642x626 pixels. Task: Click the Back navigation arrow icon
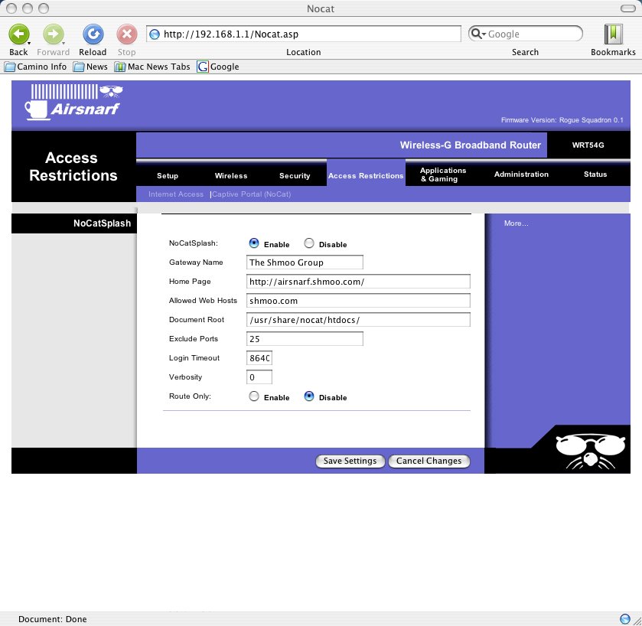coord(18,34)
